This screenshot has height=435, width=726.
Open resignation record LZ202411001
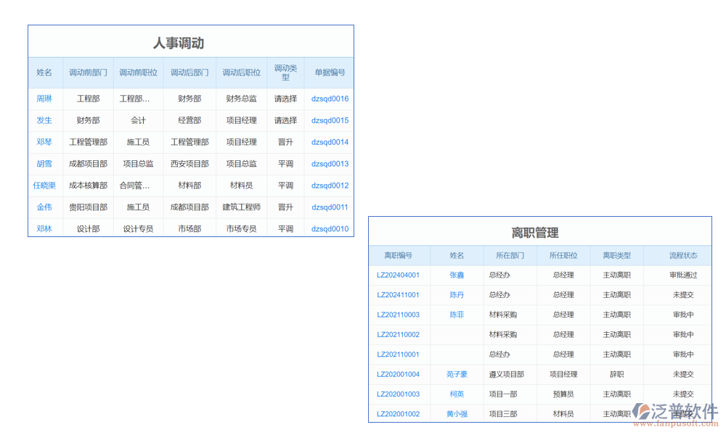[398, 295]
